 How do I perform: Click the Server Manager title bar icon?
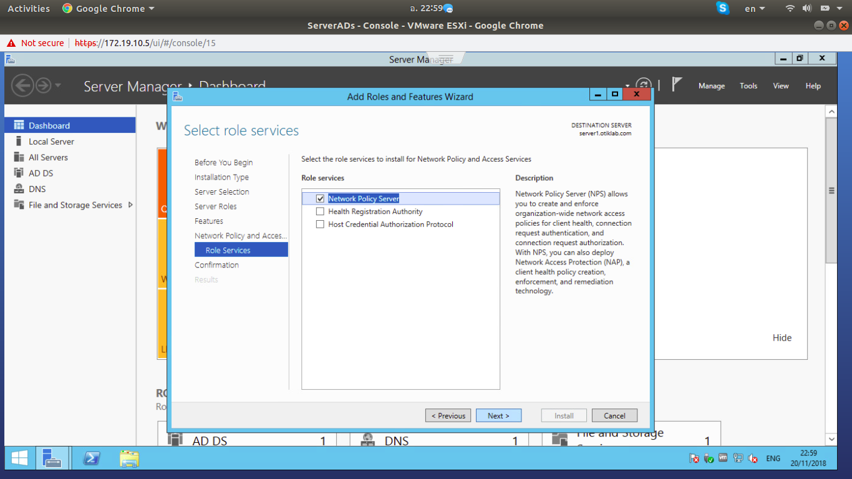[x=10, y=59]
